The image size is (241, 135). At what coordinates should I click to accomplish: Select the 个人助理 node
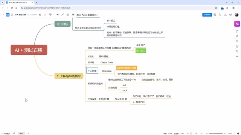pos(92,71)
